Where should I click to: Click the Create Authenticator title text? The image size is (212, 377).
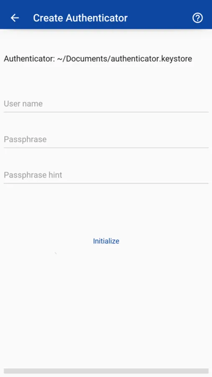80,18
